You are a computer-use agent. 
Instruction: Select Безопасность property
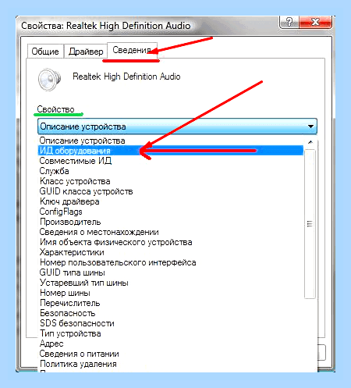(x=171, y=313)
